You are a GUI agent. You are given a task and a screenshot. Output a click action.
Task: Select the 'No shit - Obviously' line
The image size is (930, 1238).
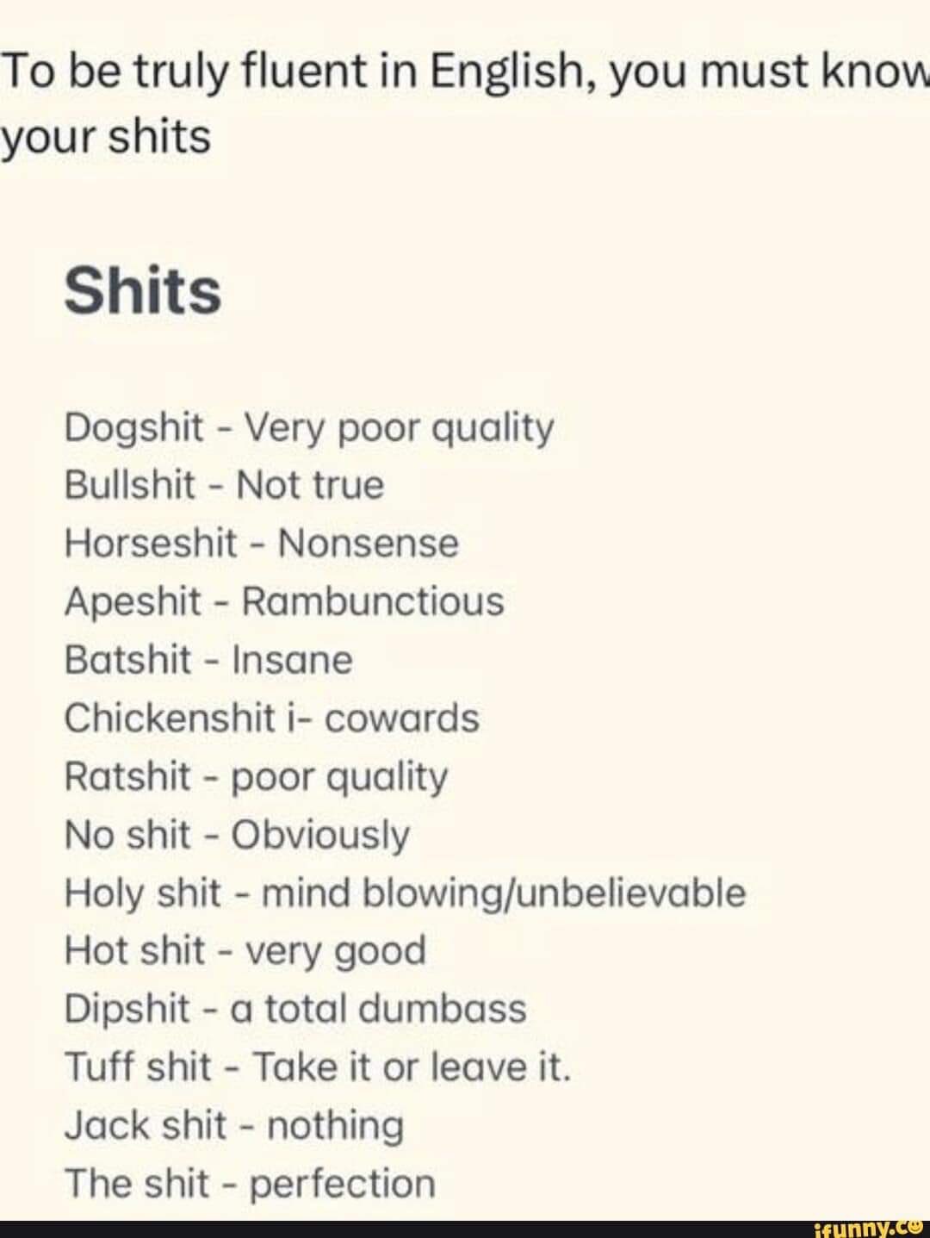tap(237, 835)
